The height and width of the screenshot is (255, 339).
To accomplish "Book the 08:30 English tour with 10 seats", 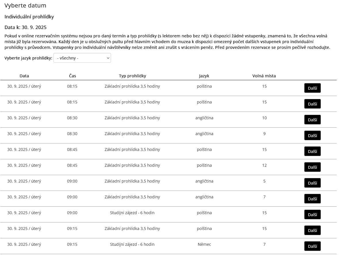I will point(312,120).
